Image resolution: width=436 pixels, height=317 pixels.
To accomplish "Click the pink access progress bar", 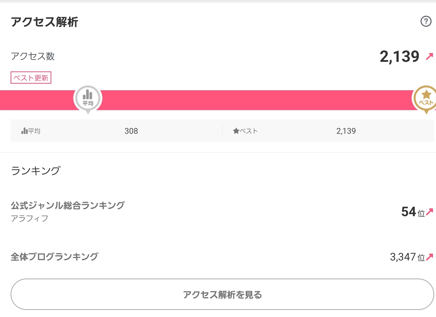I will (x=218, y=100).
